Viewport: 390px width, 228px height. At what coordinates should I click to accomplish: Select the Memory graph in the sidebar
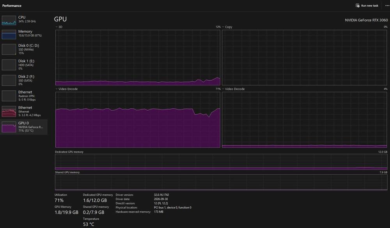pyautogui.click(x=9, y=34)
